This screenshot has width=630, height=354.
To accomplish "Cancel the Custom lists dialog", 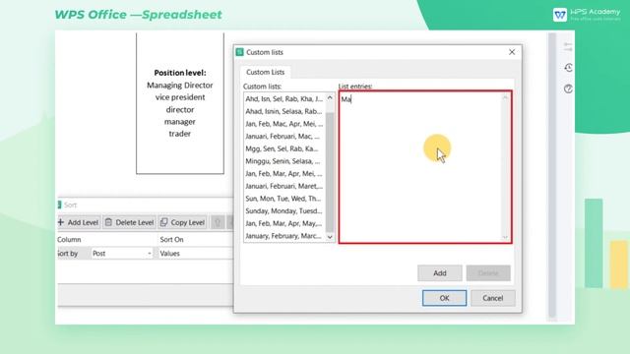I will 492,298.
